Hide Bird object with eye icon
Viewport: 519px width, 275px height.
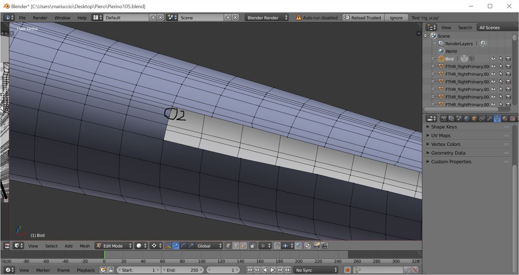[x=493, y=59]
